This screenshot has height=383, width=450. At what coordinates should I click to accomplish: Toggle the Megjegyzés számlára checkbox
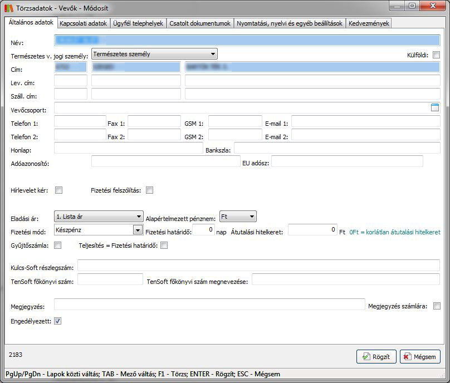click(437, 306)
